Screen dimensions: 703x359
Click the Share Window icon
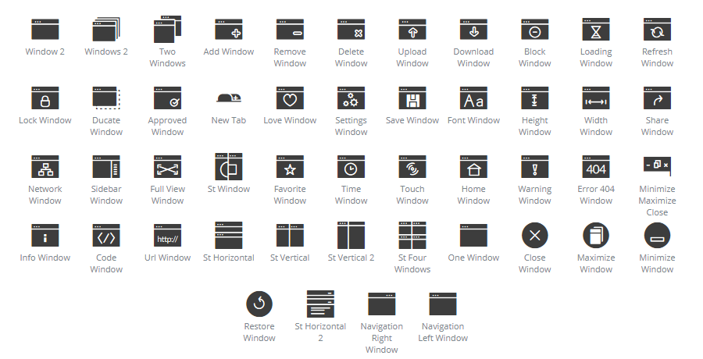[x=657, y=98]
